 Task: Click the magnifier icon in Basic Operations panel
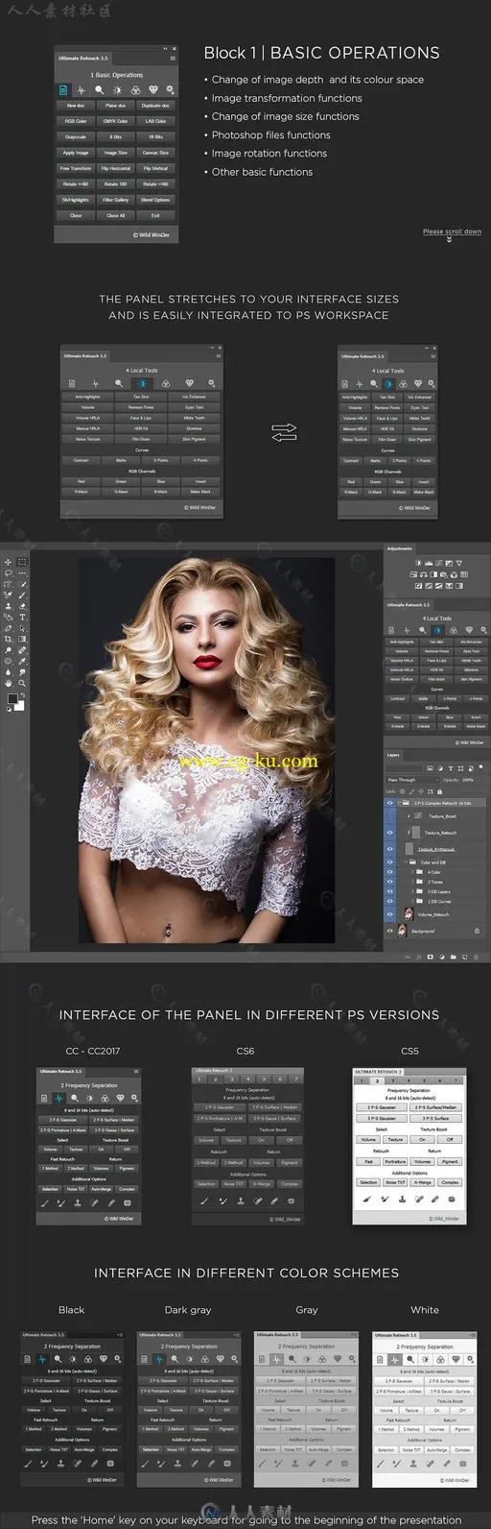pos(100,90)
